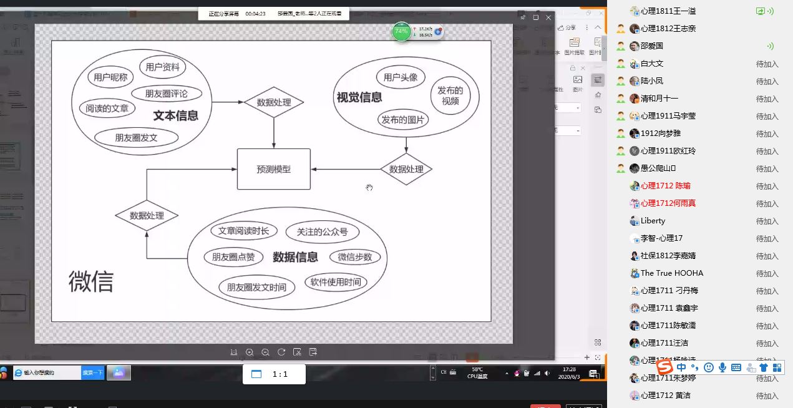Select participant 邵爱国 in the member list
The image size is (793, 408).
click(x=651, y=46)
